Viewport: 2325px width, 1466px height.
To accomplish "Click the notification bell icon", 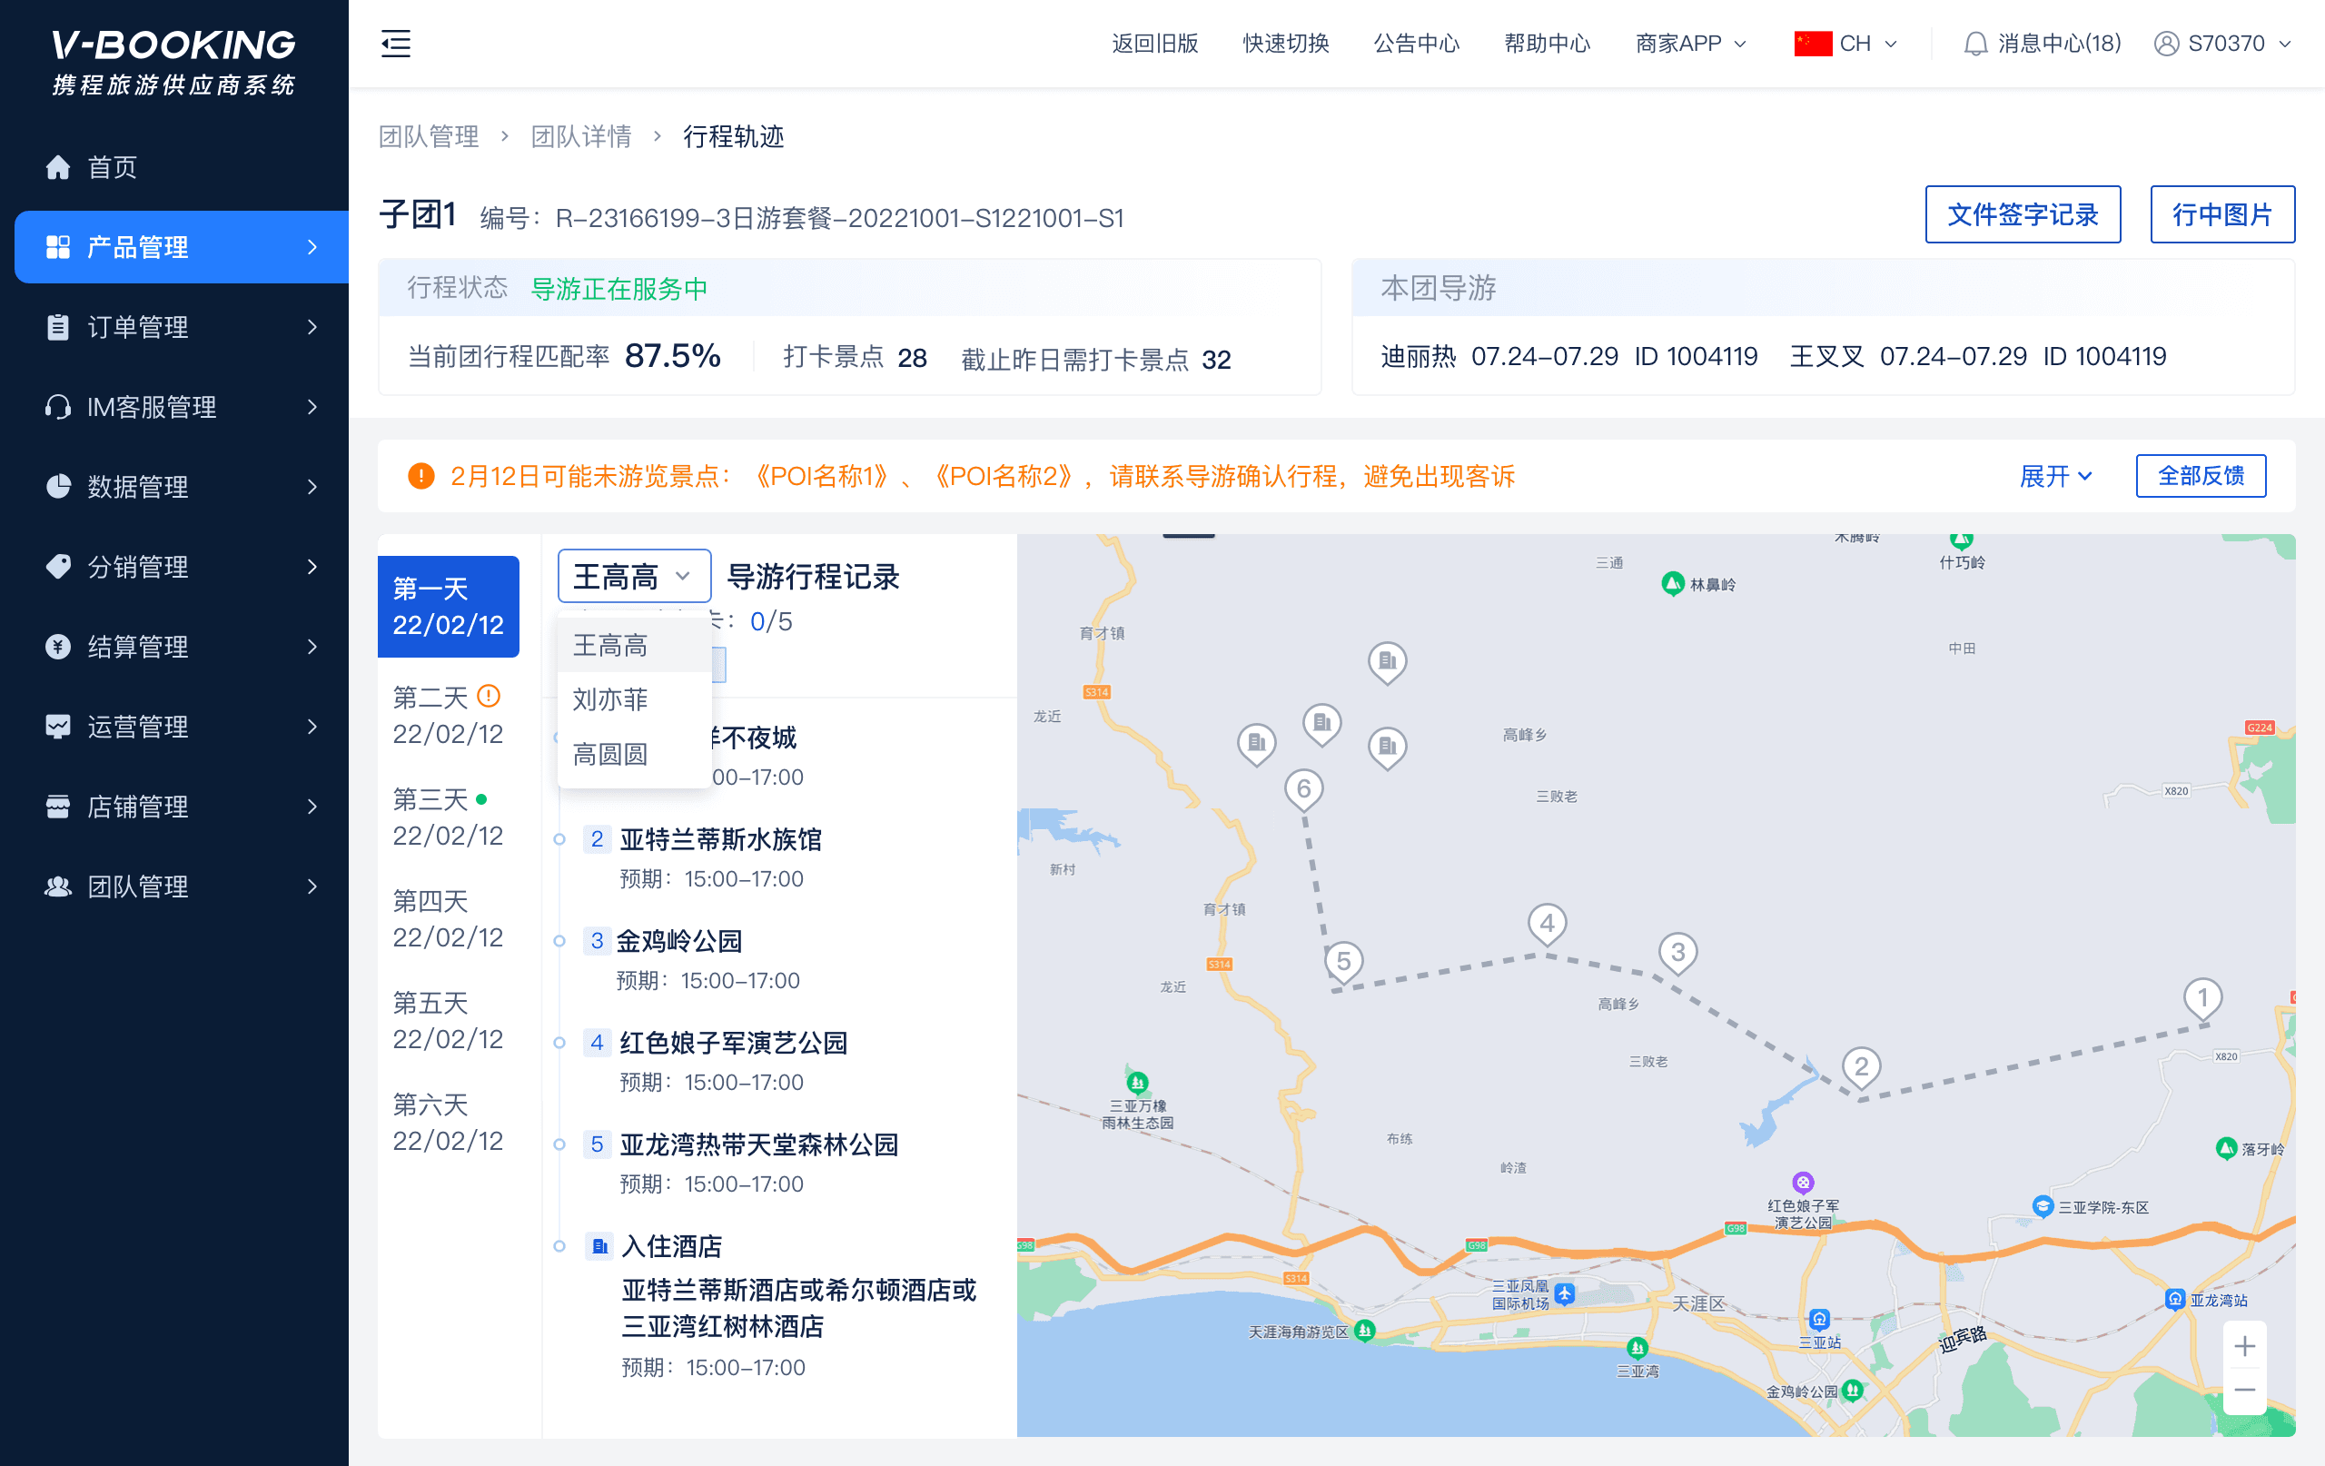I will click(1975, 44).
